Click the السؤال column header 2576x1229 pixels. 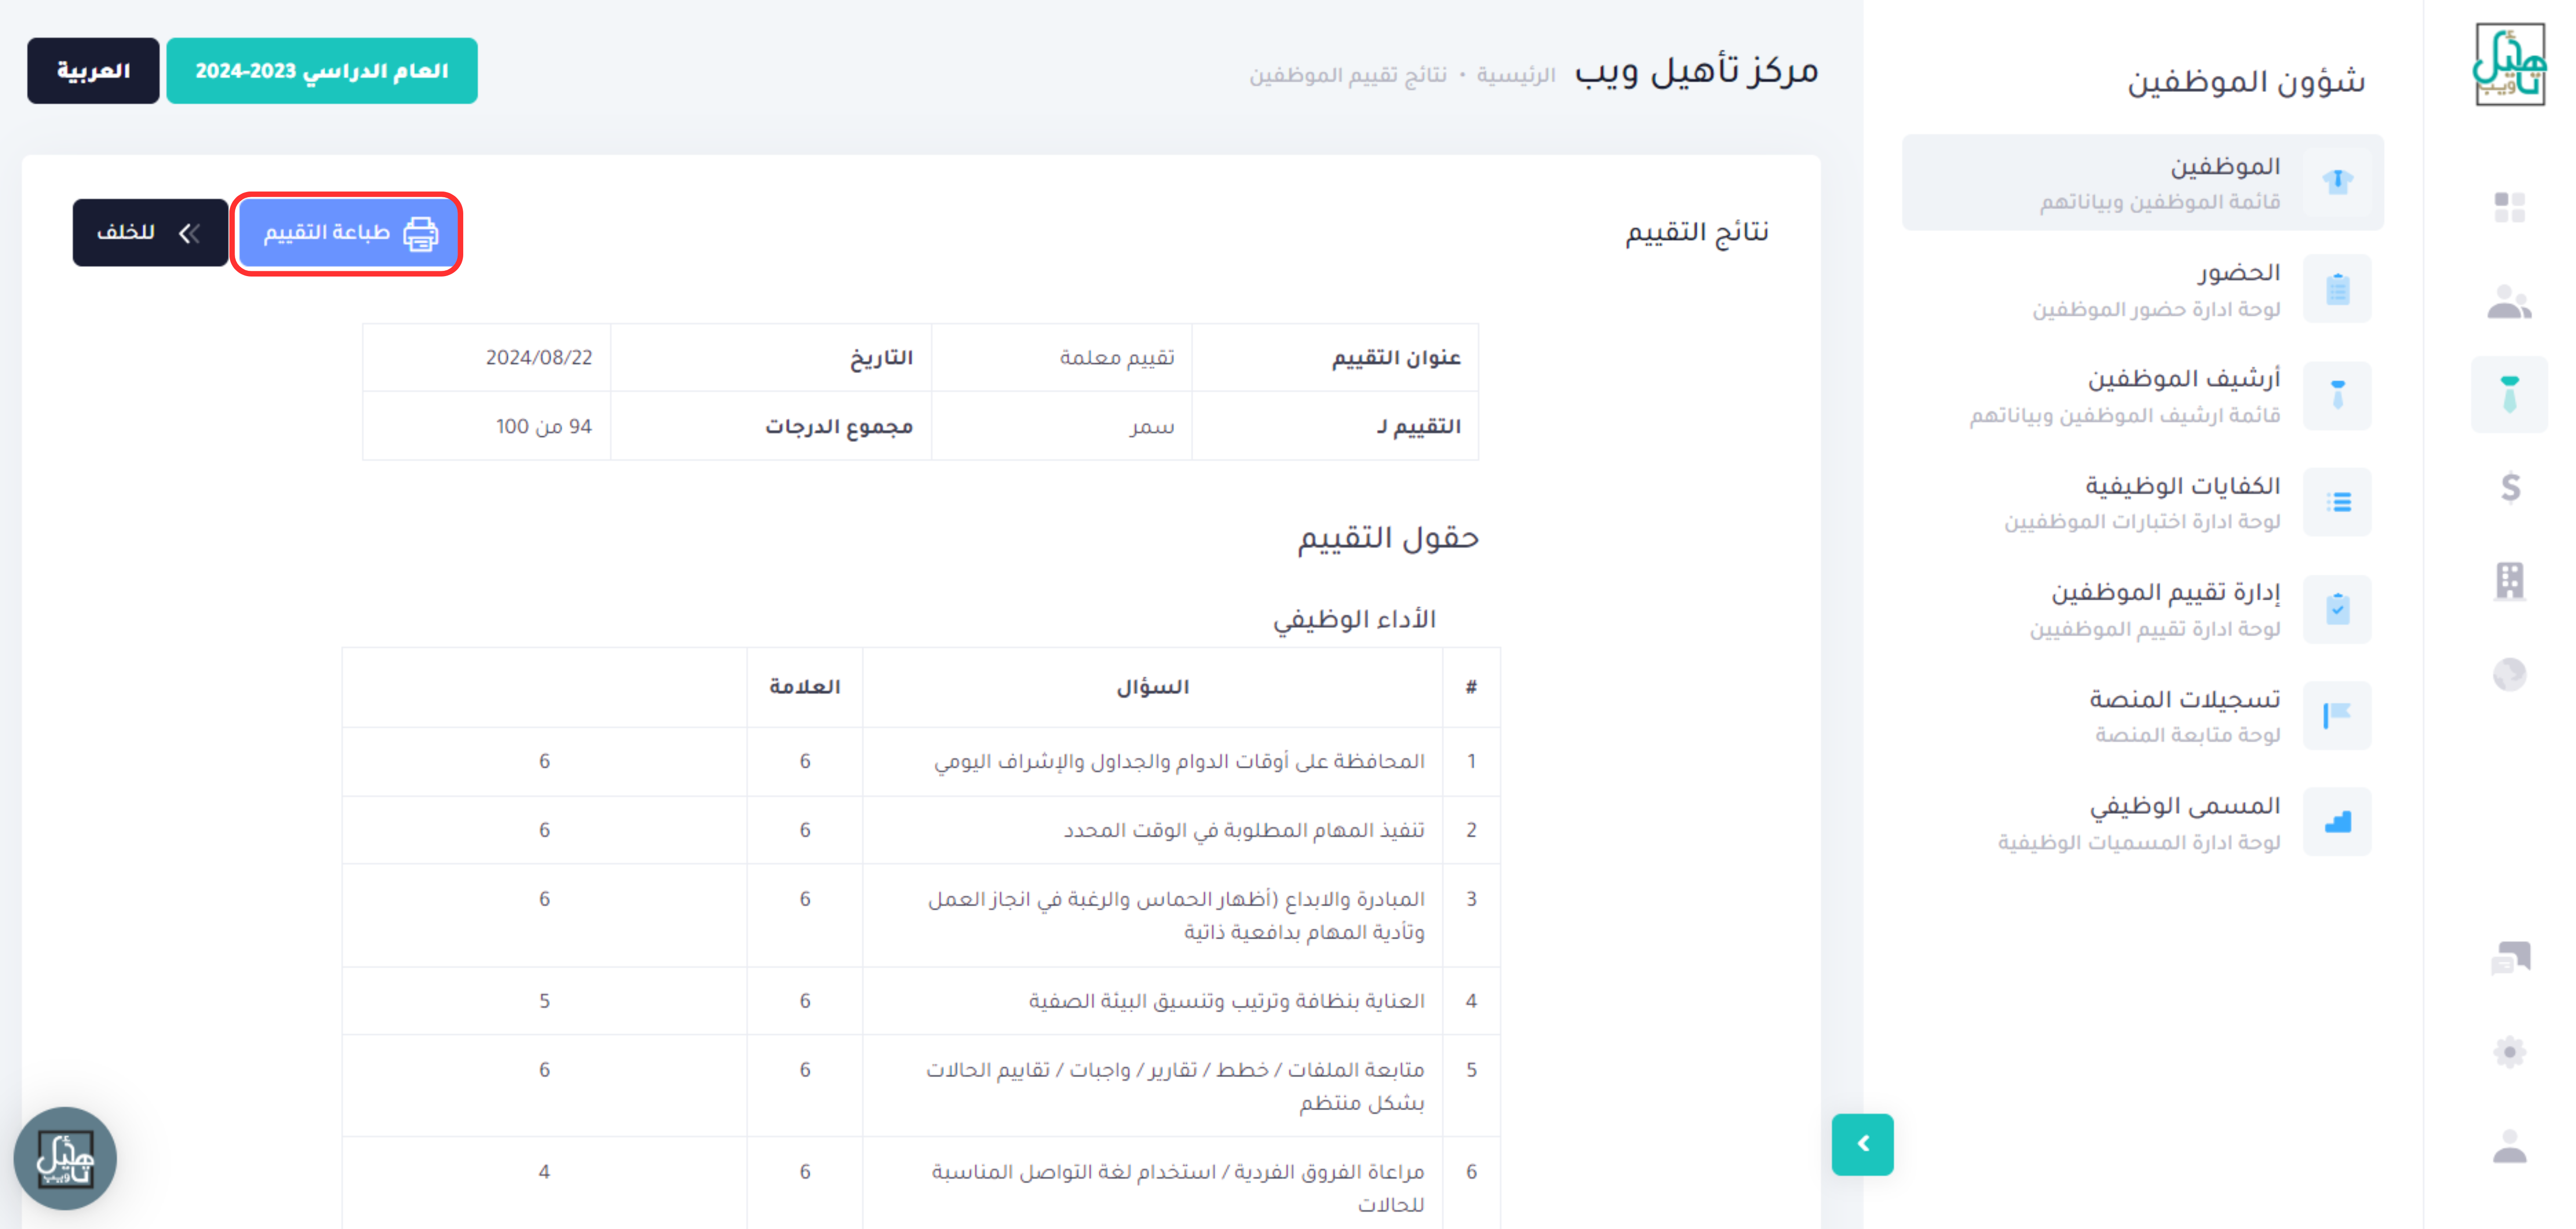[1153, 687]
